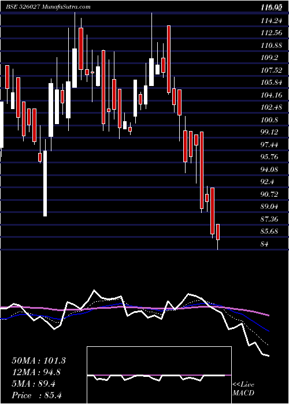Click the 84 price axis label

click(x=265, y=244)
